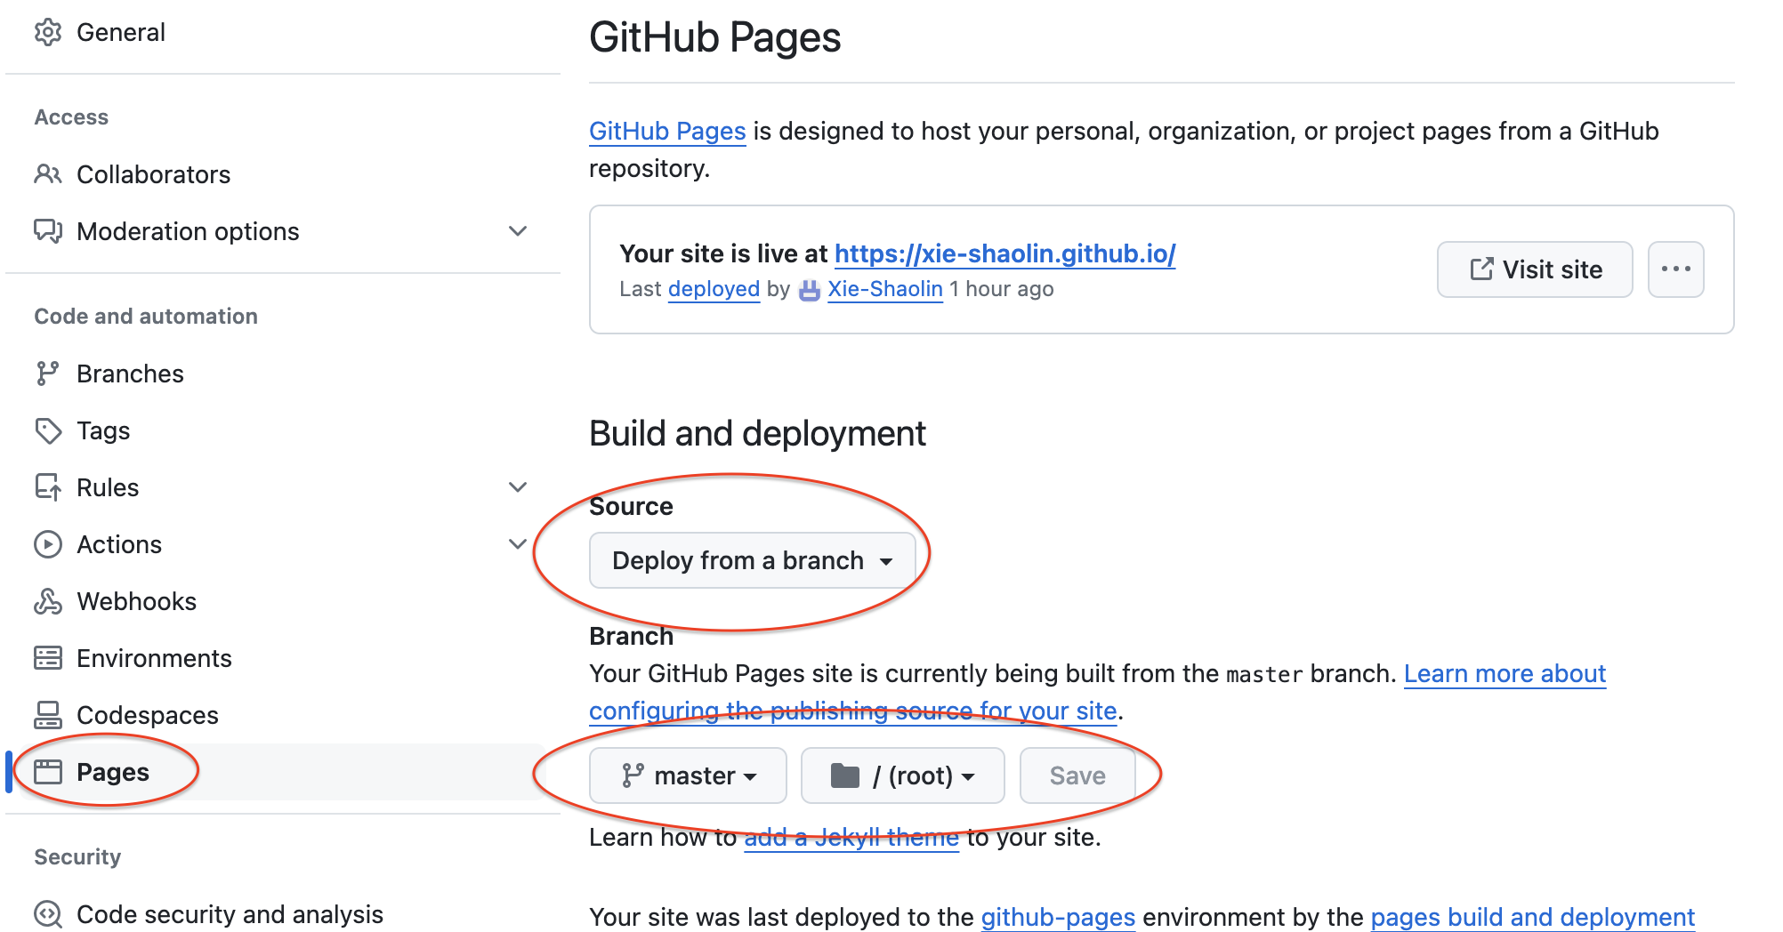
Task: Open the three-dots site options menu
Action: (x=1675, y=269)
